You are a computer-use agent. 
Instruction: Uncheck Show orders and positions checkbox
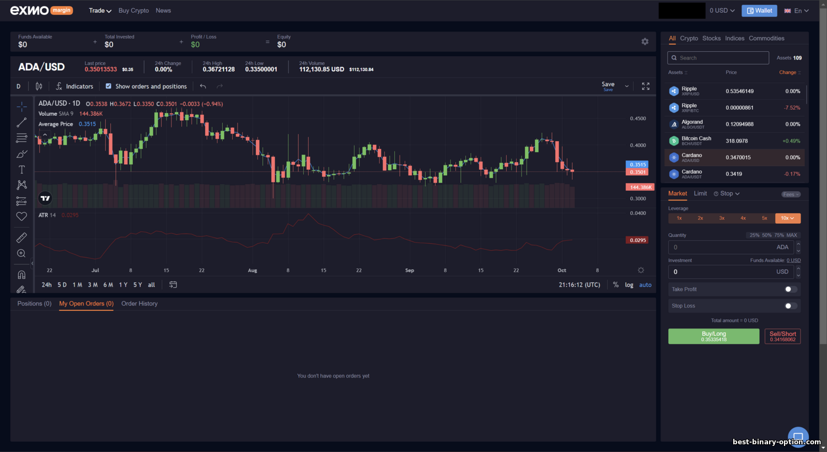(x=109, y=86)
